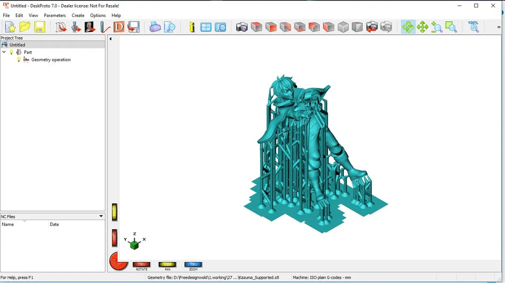Screen dimensions: 505x283
Task: Select the Rotate mouse mode icon
Action: click(x=408, y=27)
